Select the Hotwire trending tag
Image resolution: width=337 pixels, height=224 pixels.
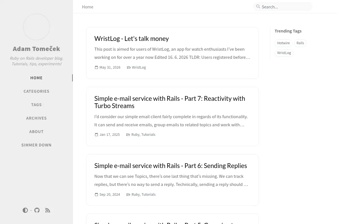(283, 43)
